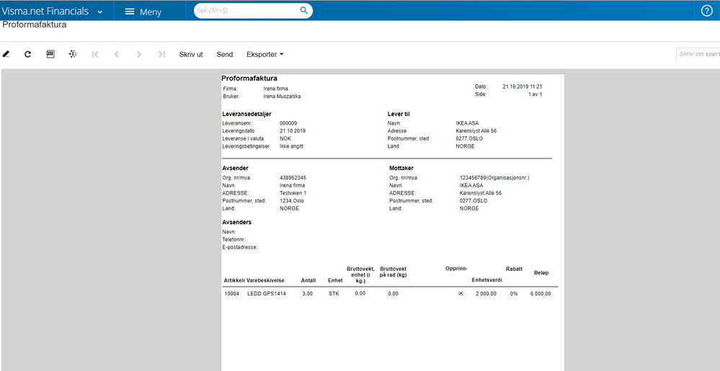
Task: Click the Send button
Action: pos(225,54)
